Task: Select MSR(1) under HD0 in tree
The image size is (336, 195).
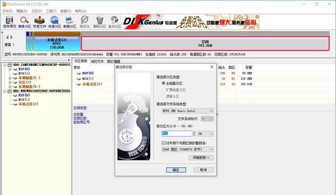Action: tap(24, 73)
